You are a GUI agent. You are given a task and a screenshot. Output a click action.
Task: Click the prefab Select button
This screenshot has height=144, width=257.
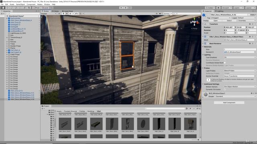click(x=229, y=20)
